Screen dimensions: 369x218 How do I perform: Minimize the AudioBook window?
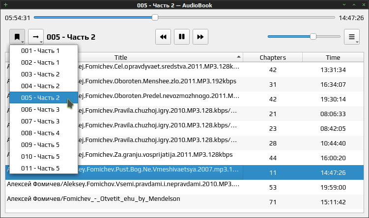point(344,5)
